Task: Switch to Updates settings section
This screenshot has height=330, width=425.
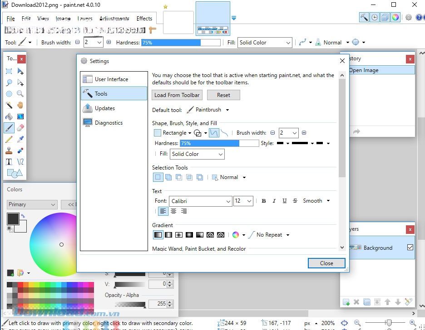Action: [x=114, y=108]
